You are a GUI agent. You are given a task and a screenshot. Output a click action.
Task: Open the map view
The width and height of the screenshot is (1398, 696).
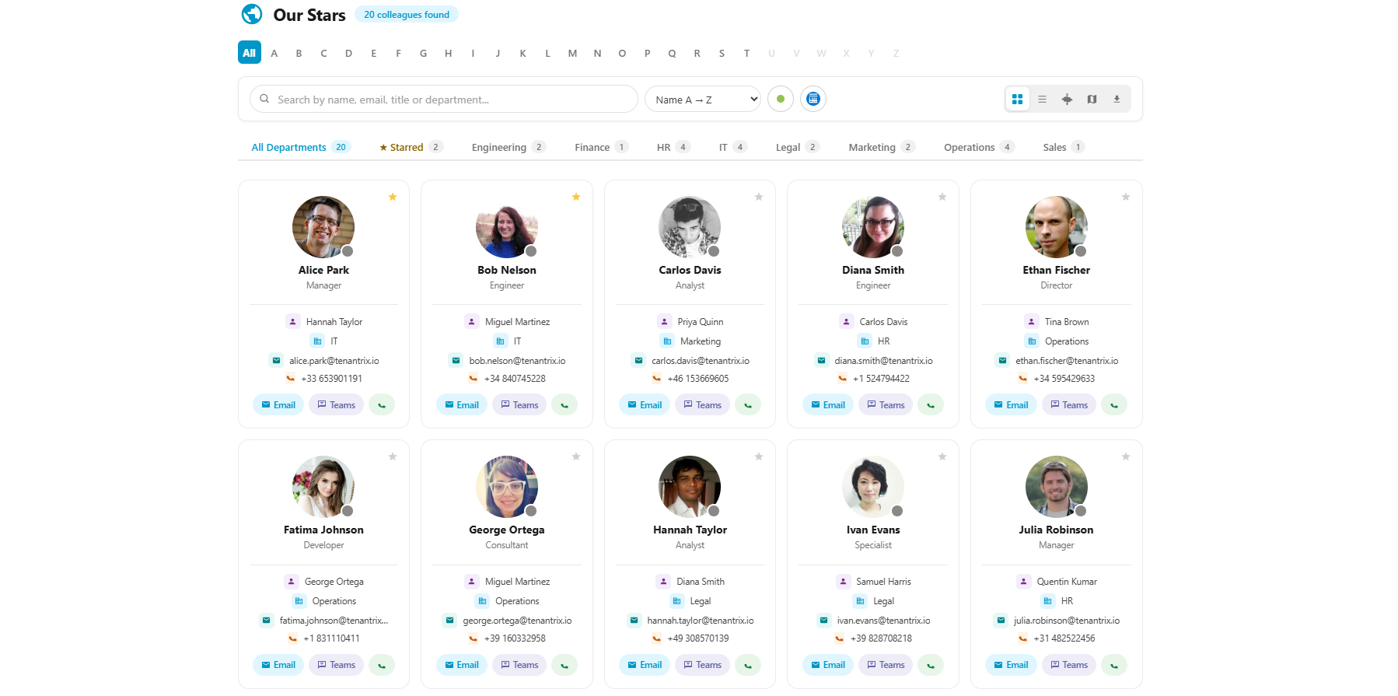point(1092,100)
